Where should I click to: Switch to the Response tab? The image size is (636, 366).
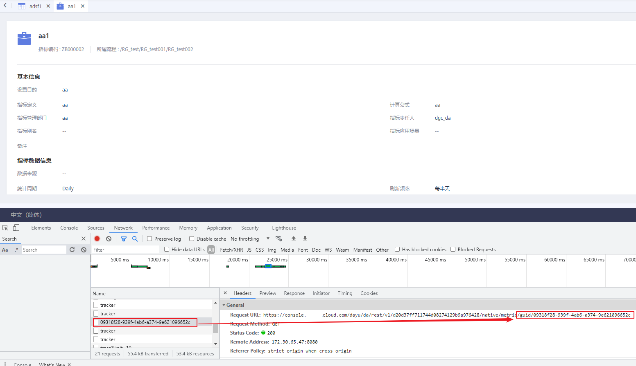click(294, 293)
